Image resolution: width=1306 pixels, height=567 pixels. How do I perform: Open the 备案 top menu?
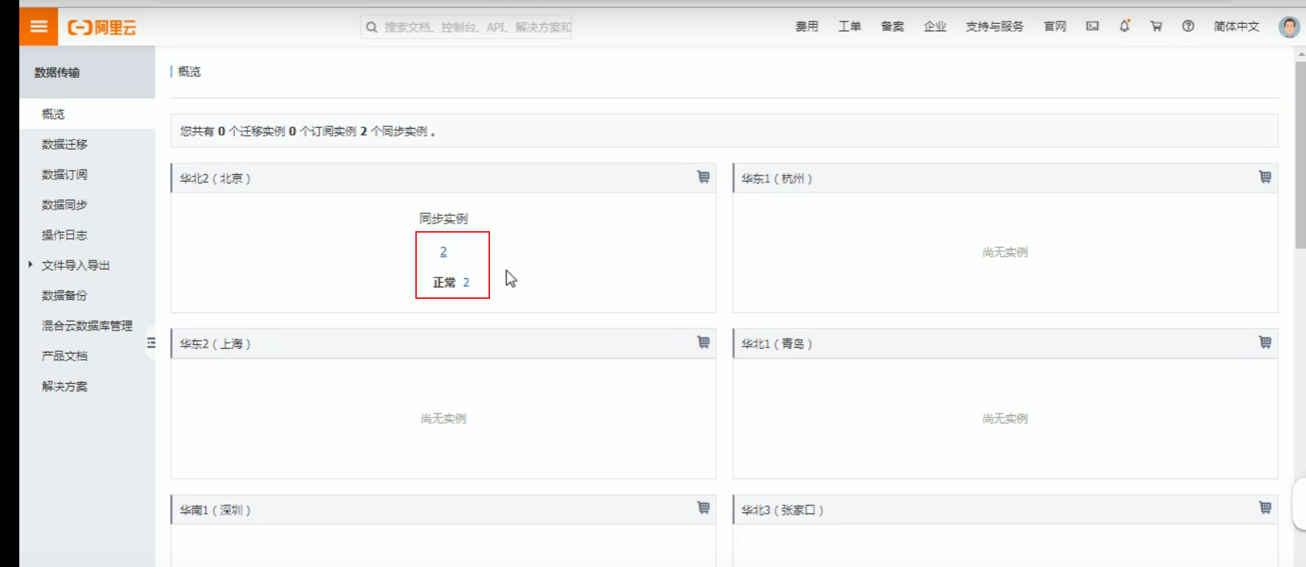[x=892, y=26]
